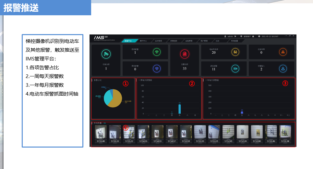Screen dimensions: 313x169
Task: Open the snapshot thumbnail timed 17:51:38
Action: click(285, 132)
